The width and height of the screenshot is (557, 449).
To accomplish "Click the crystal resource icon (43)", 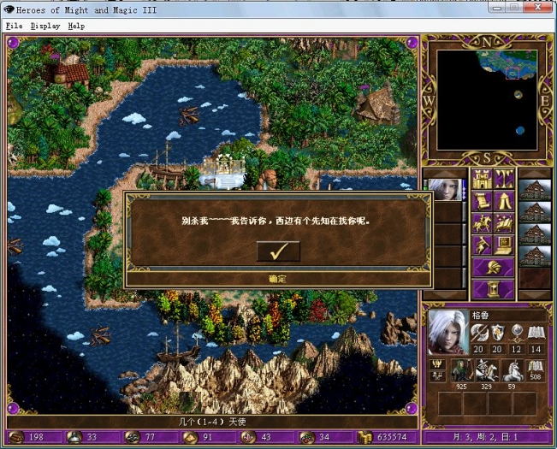I will pyautogui.click(x=248, y=437).
